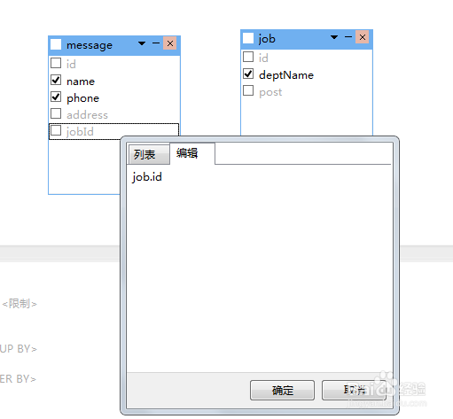This screenshot has height=419, width=453.
Task: Select the message table title
Action: coord(90,45)
